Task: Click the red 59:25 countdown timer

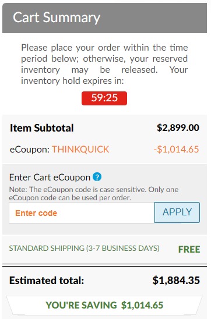Action: point(104,98)
